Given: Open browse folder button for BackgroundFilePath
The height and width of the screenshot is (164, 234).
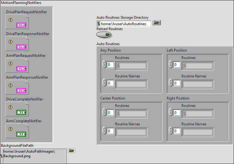Looking at the screenshot, I should click(71, 150).
